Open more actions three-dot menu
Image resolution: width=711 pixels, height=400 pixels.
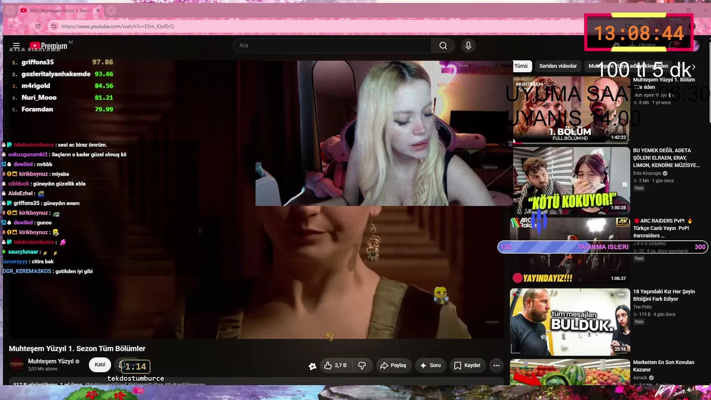[x=497, y=366]
